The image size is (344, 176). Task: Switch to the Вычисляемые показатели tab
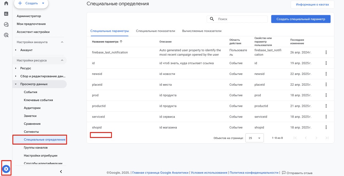[202, 31]
